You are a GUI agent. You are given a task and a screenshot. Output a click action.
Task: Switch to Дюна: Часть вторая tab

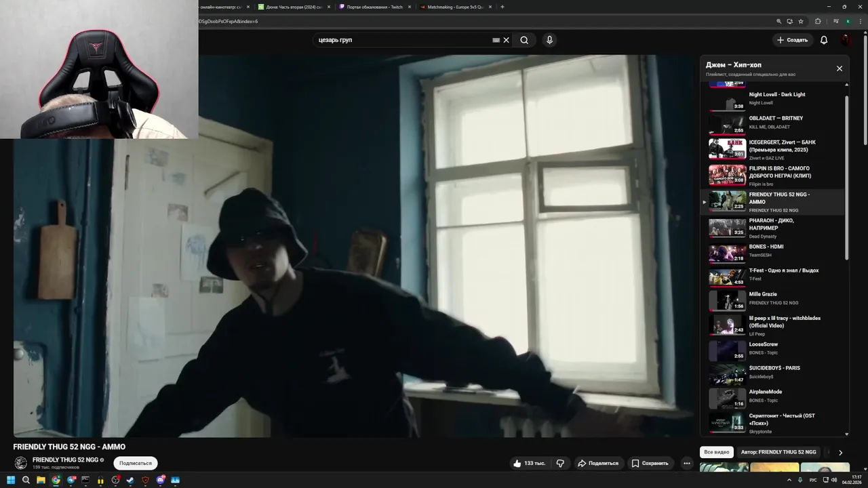pos(294,7)
